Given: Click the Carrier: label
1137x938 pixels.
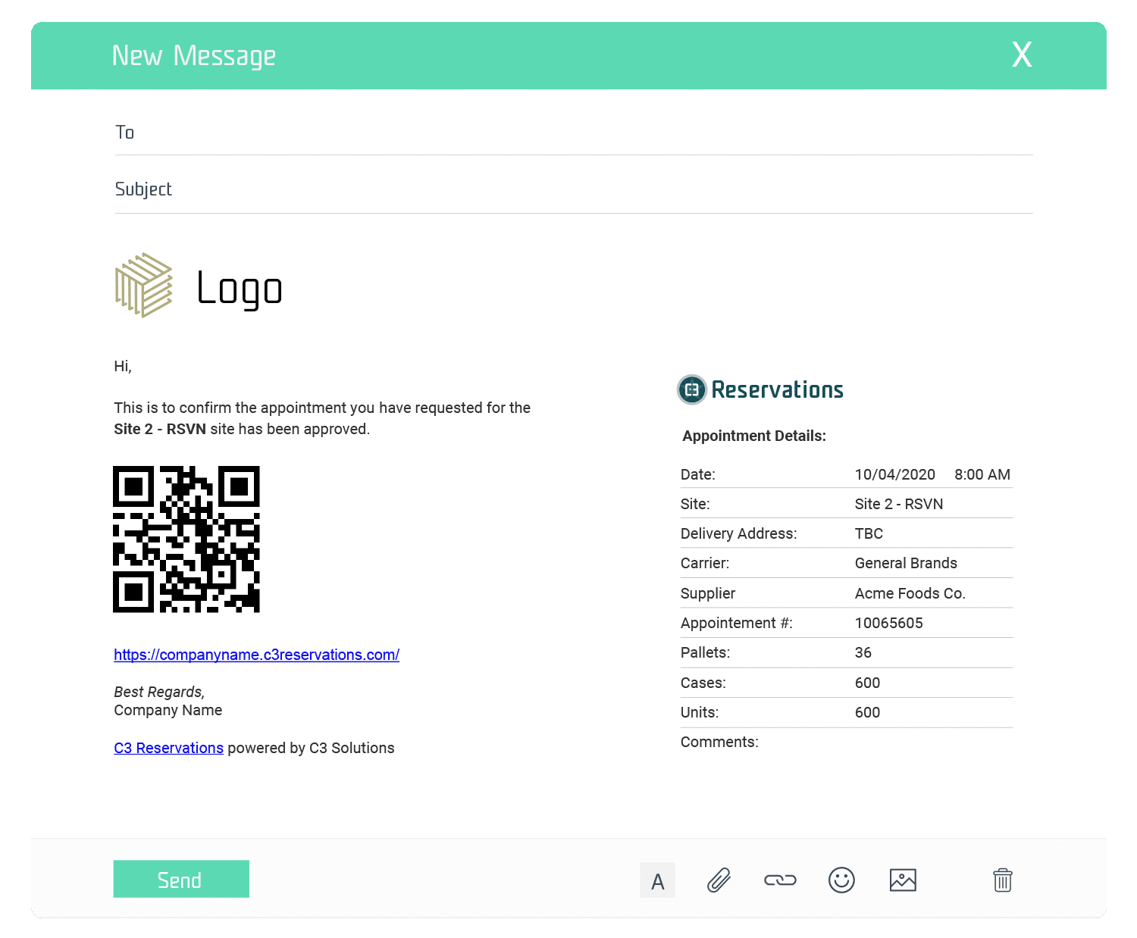Looking at the screenshot, I should (705, 563).
